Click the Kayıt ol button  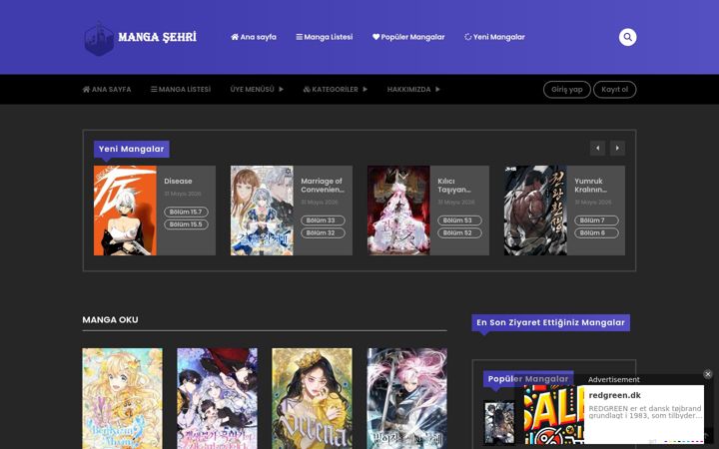(x=614, y=90)
